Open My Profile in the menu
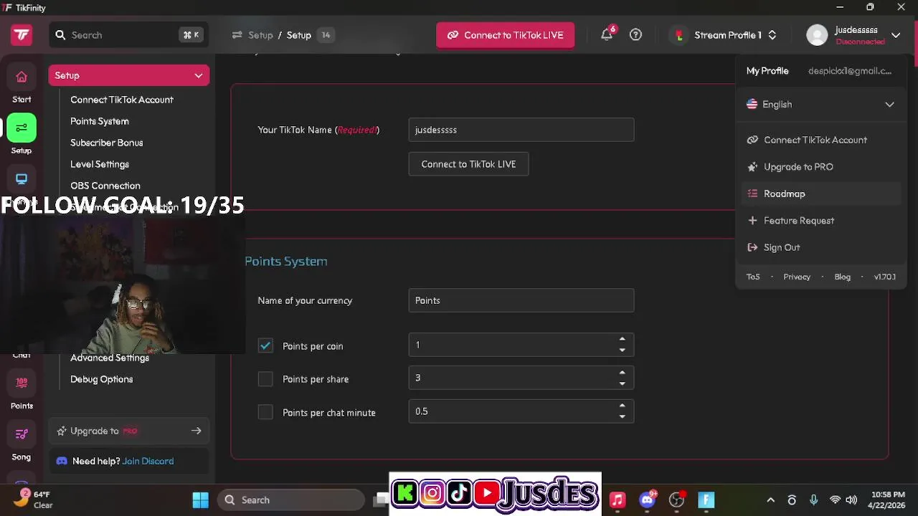This screenshot has height=516, width=918. (x=767, y=71)
